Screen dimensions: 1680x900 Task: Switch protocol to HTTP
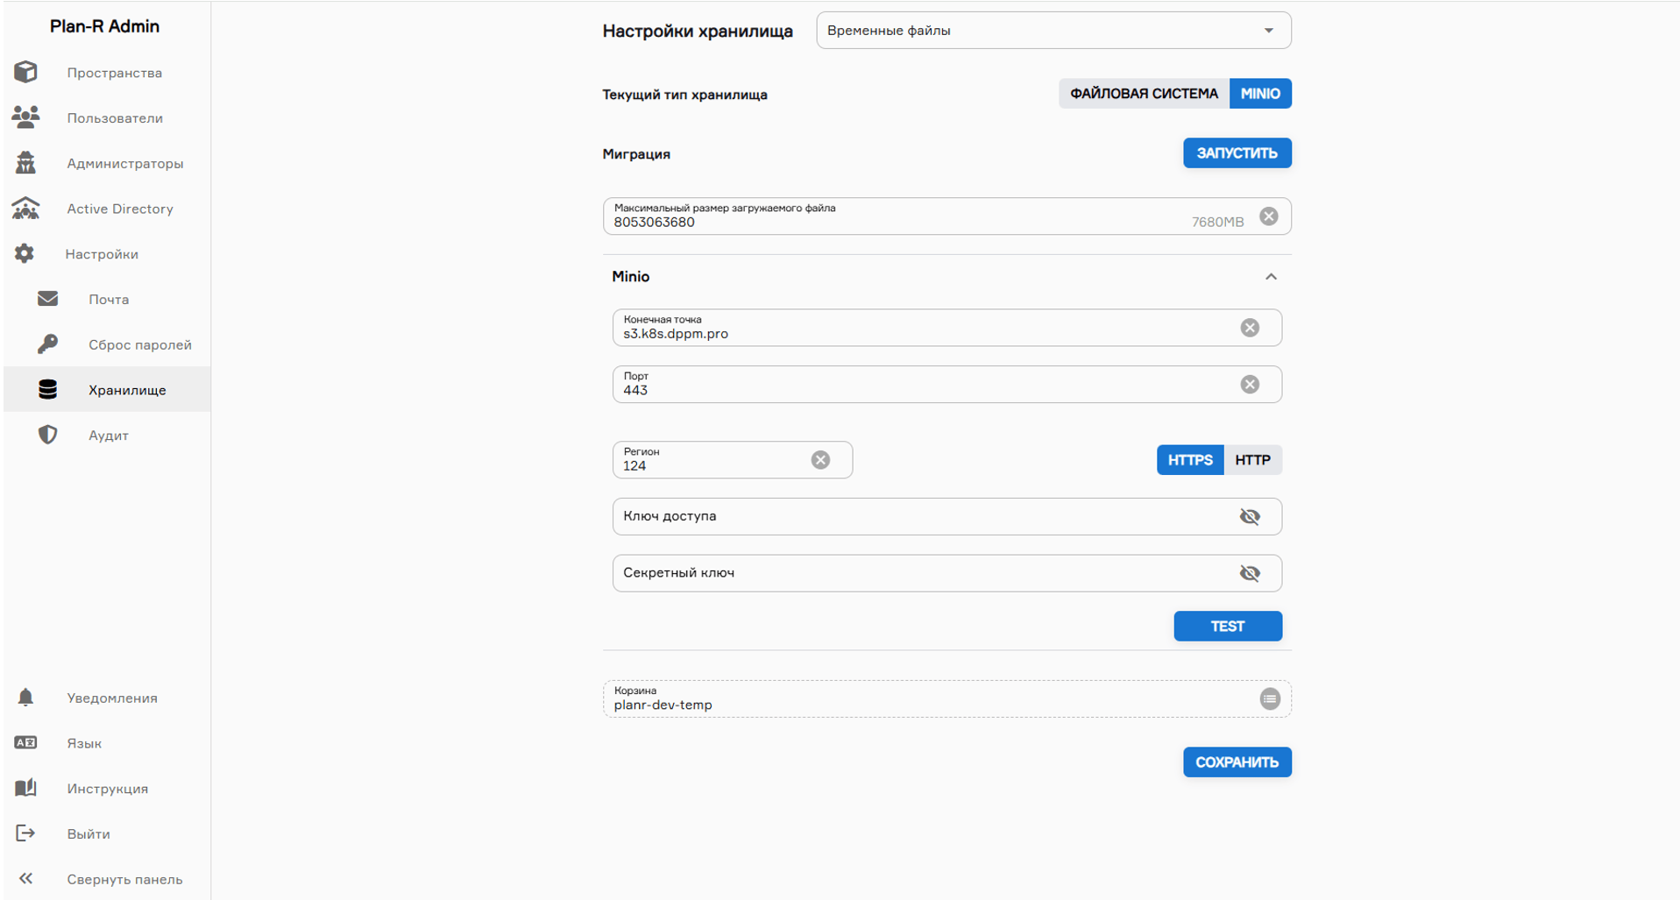click(1252, 460)
